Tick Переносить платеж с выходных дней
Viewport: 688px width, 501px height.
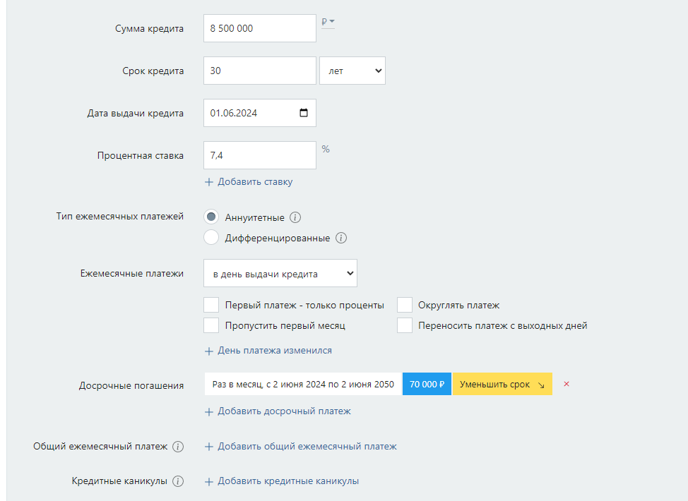point(405,325)
